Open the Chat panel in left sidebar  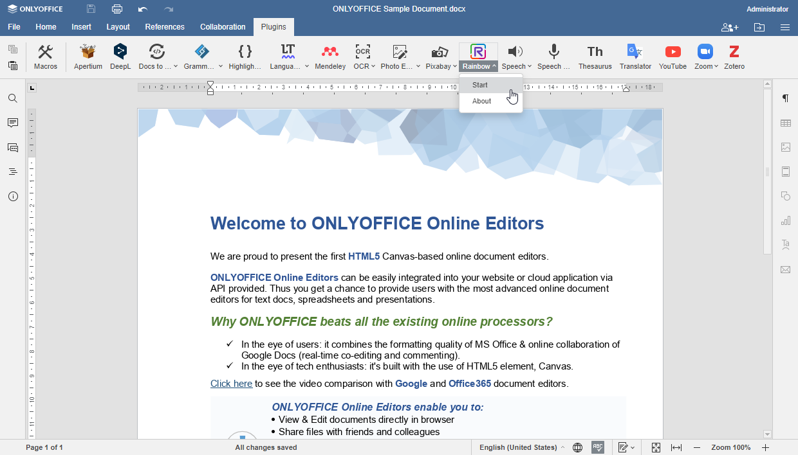pos(13,147)
